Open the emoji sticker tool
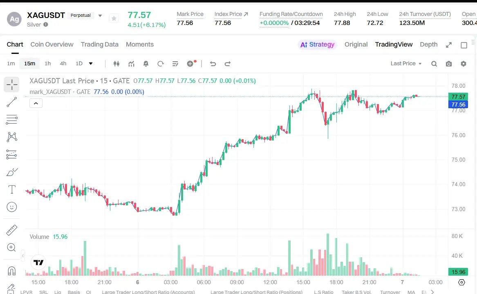 pos(11,207)
